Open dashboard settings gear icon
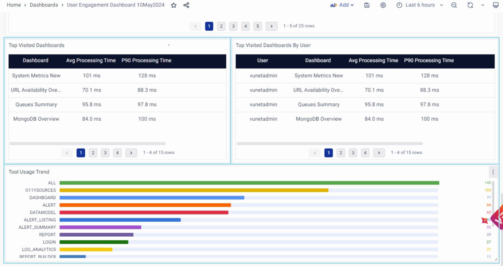The width and height of the screenshot is (503, 266). click(x=383, y=5)
